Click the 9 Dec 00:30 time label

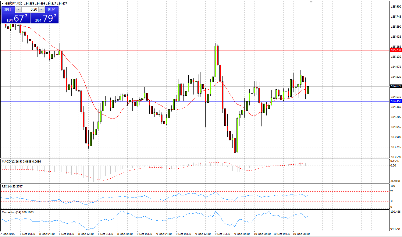click(144, 234)
